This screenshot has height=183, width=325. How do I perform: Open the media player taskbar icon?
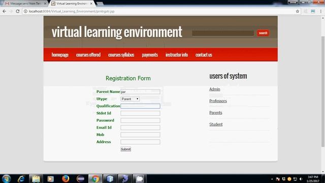(x=51, y=178)
